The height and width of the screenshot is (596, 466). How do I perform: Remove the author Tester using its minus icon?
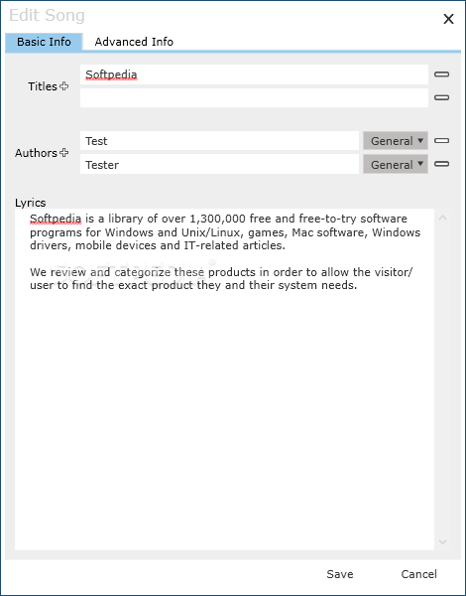442,164
